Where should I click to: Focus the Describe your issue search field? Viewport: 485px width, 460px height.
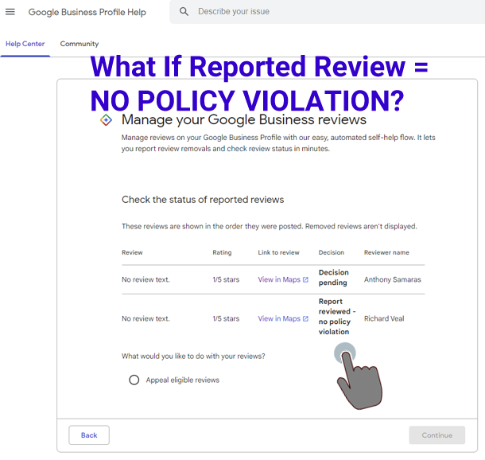point(328,12)
